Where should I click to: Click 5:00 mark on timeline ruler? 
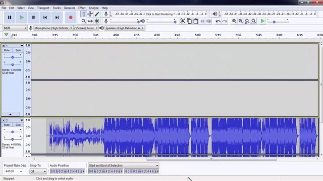click(x=197, y=35)
